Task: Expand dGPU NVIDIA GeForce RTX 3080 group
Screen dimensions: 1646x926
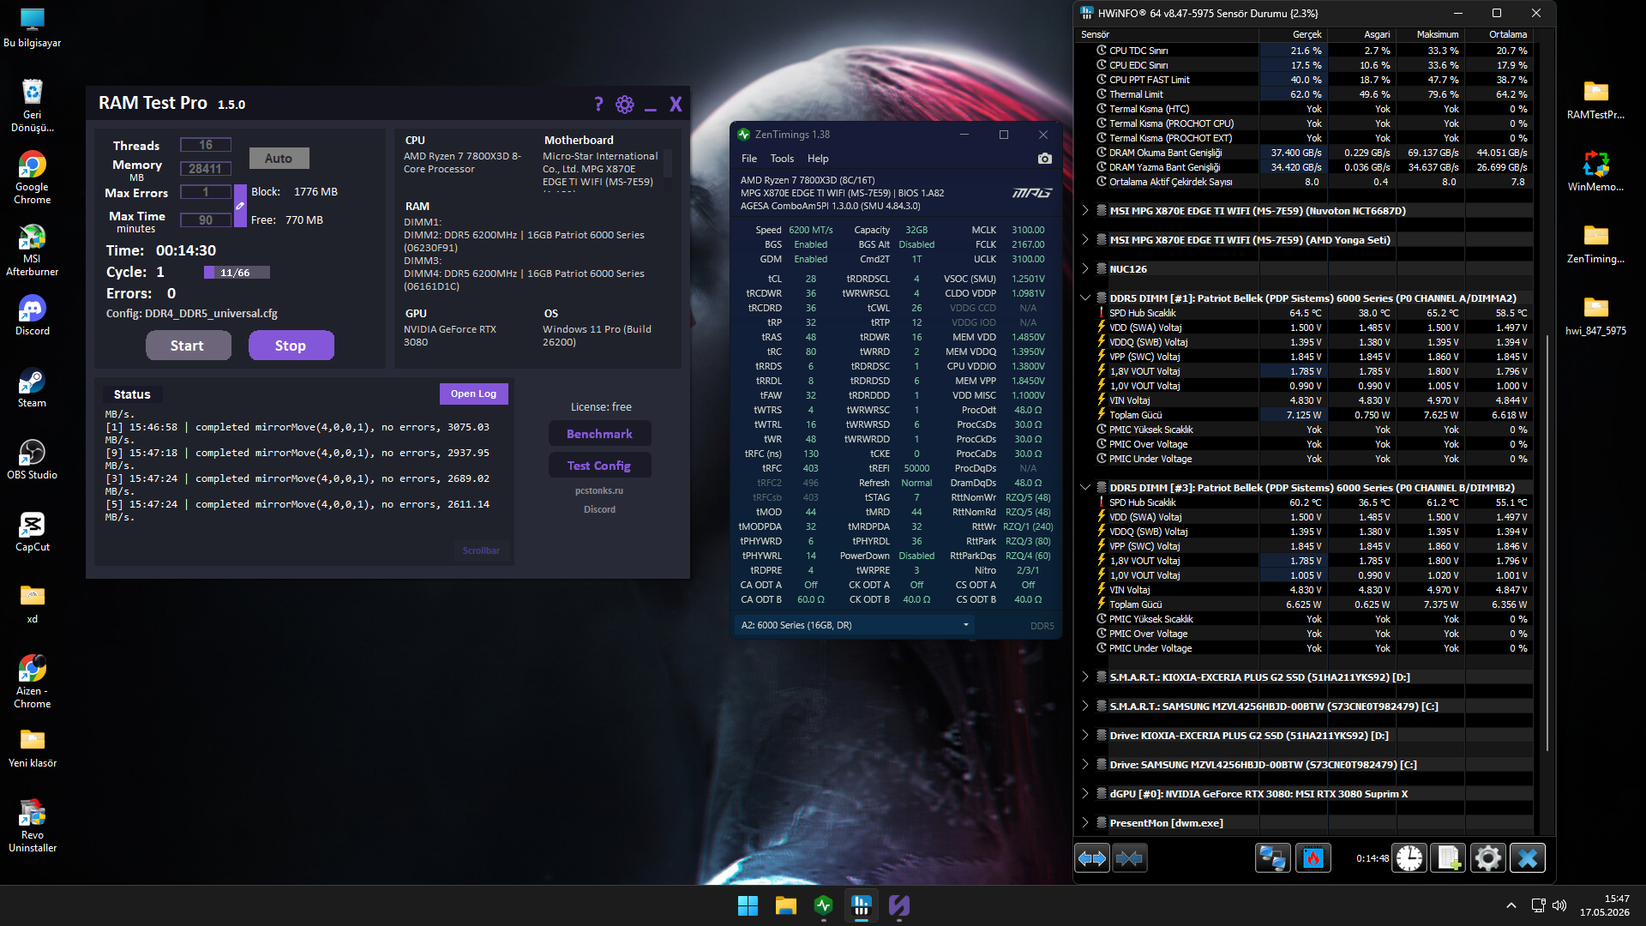Action: 1085,794
